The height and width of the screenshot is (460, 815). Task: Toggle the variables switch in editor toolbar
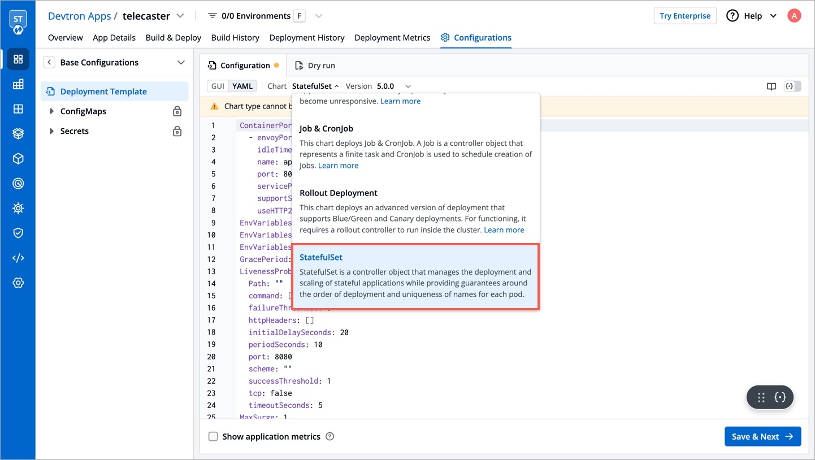pyautogui.click(x=792, y=86)
